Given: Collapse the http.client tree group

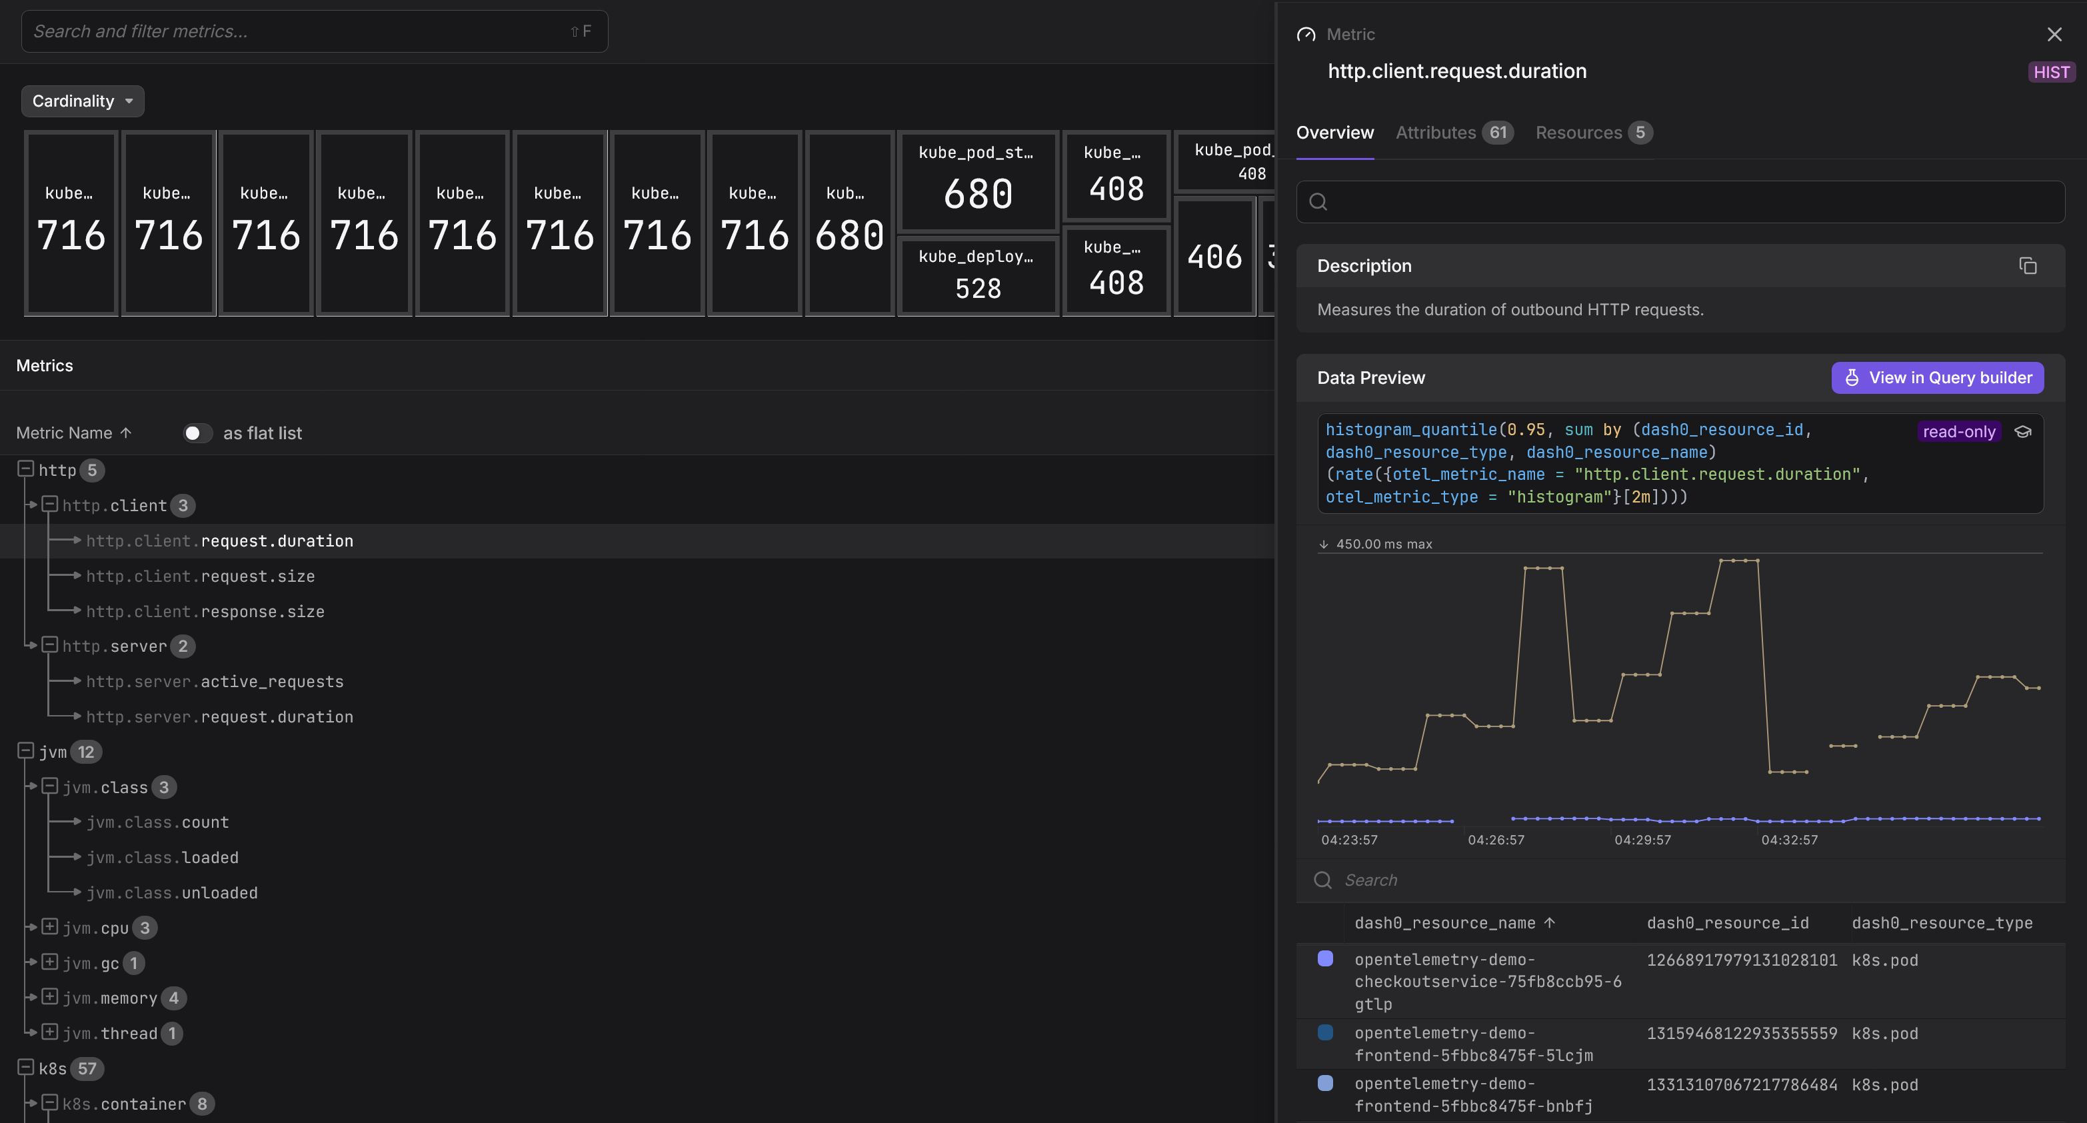Looking at the screenshot, I should (x=50, y=505).
